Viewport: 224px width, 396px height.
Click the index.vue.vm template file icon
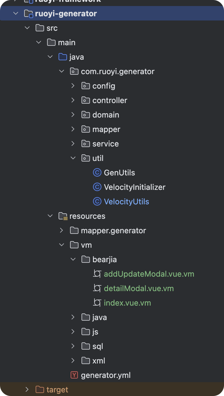tap(97, 303)
